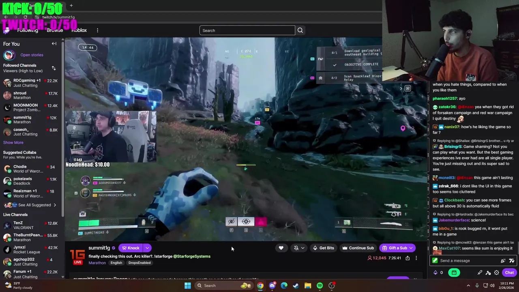The height and width of the screenshot is (292, 519).
Task: Open MOONMOON channel in sidebar
Action: point(32,107)
